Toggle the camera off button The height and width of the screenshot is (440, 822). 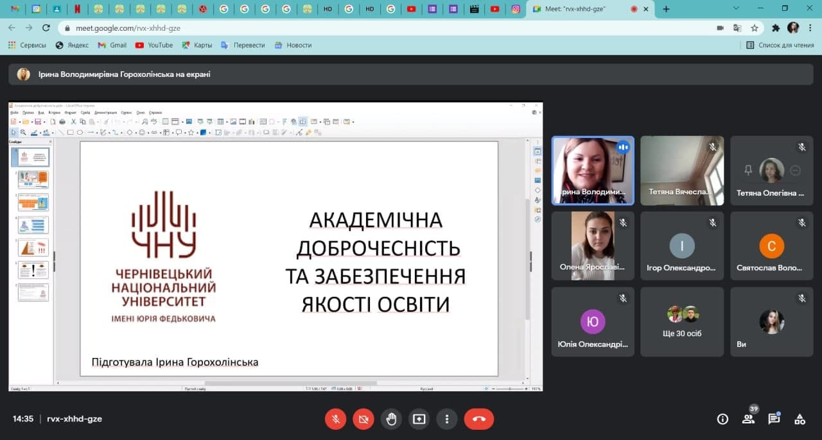click(363, 419)
